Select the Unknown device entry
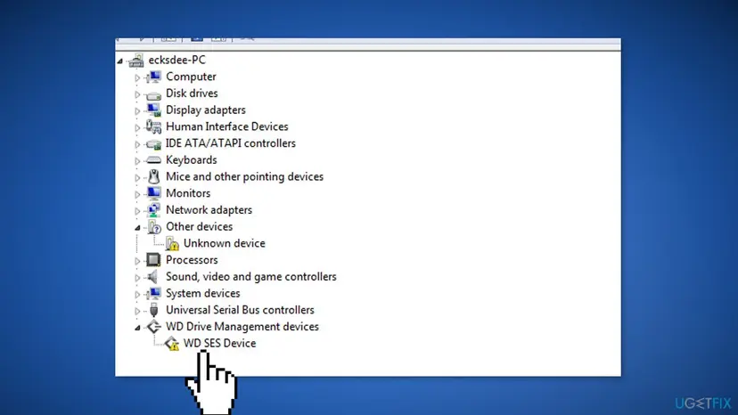 coord(225,243)
